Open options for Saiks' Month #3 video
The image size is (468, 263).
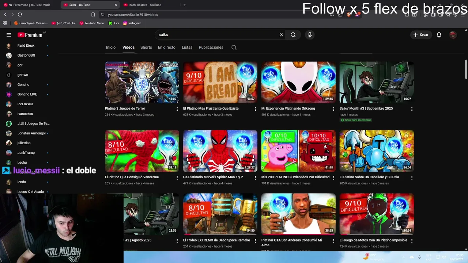pyautogui.click(x=412, y=109)
